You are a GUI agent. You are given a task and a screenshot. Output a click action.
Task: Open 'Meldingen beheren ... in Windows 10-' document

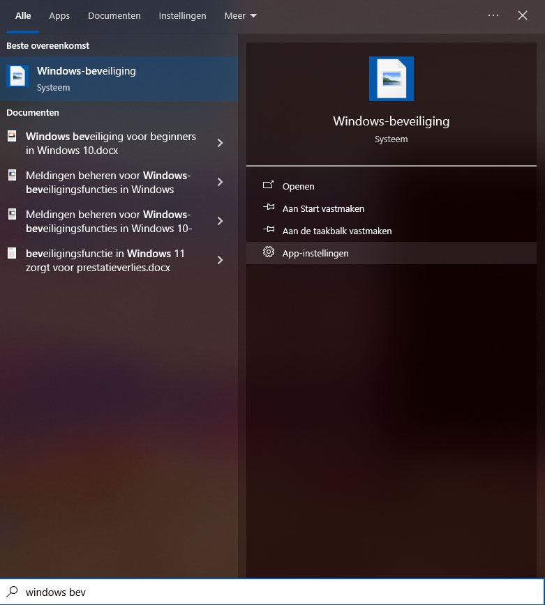pyautogui.click(x=109, y=222)
